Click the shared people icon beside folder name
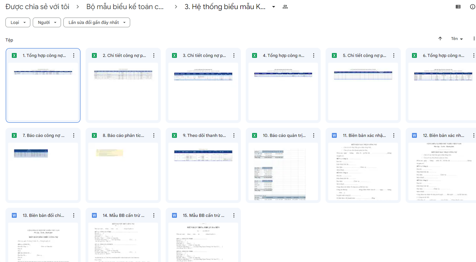 click(x=285, y=7)
